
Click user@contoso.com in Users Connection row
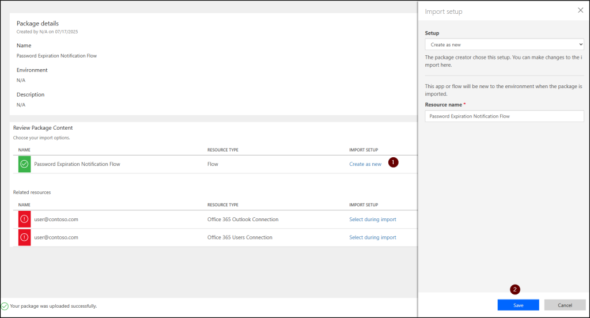tap(56, 237)
